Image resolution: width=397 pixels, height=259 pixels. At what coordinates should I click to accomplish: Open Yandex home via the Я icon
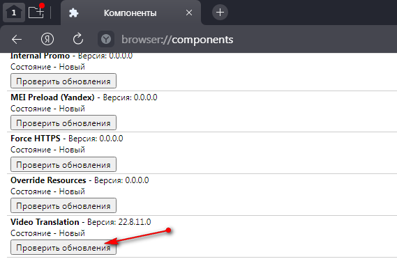tap(47, 39)
